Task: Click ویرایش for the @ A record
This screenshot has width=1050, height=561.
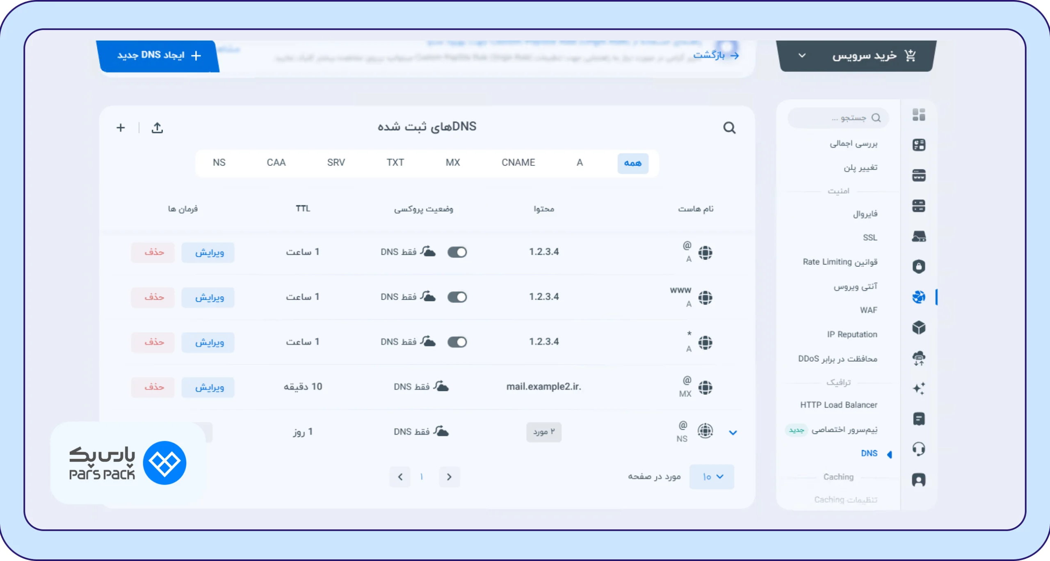Action: [208, 252]
